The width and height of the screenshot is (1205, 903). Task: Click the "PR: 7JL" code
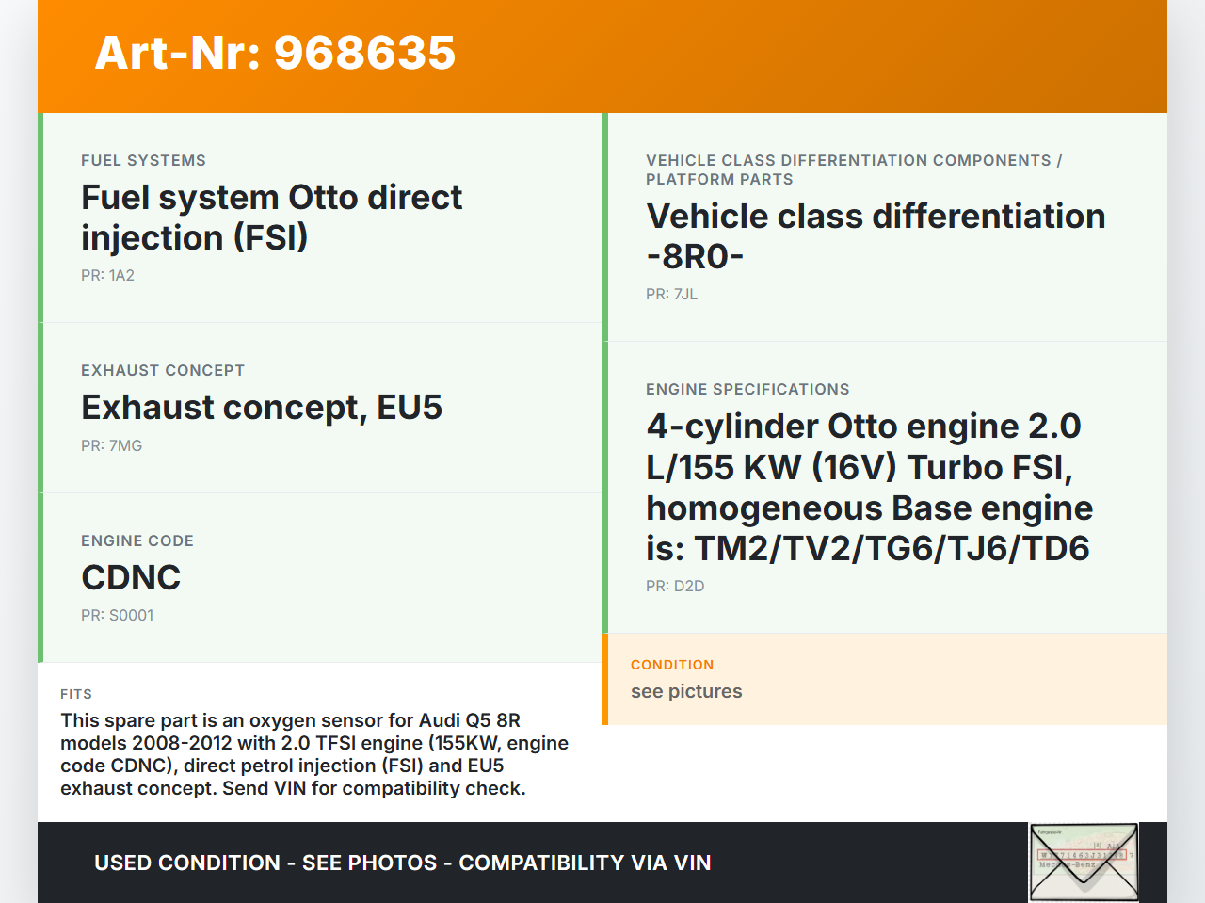pyautogui.click(x=671, y=294)
